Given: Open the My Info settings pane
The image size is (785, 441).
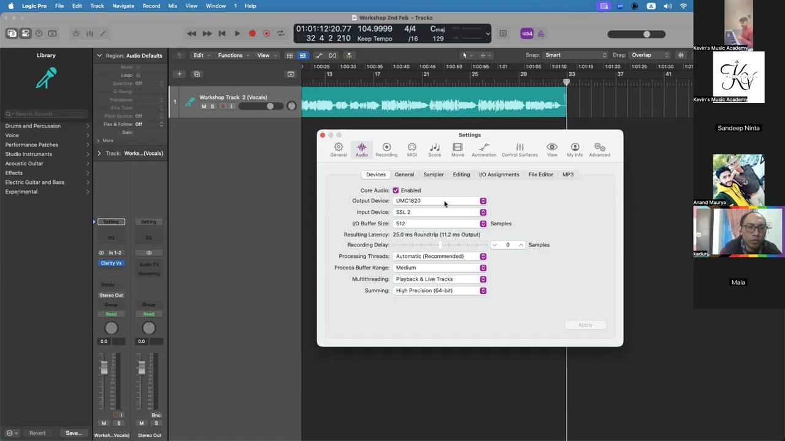Looking at the screenshot, I should (x=575, y=149).
